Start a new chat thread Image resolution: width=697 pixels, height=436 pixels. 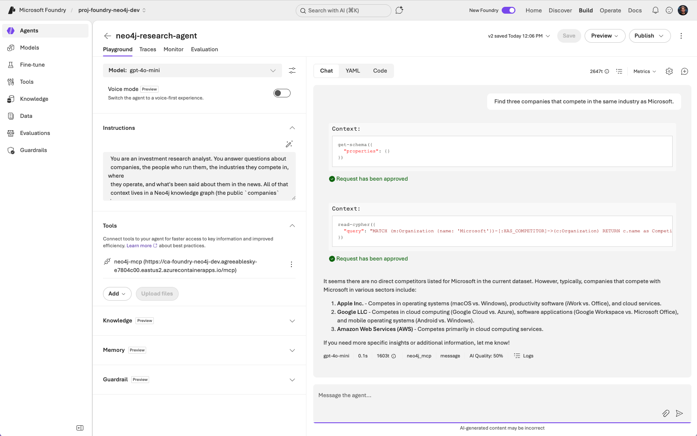[x=685, y=71]
